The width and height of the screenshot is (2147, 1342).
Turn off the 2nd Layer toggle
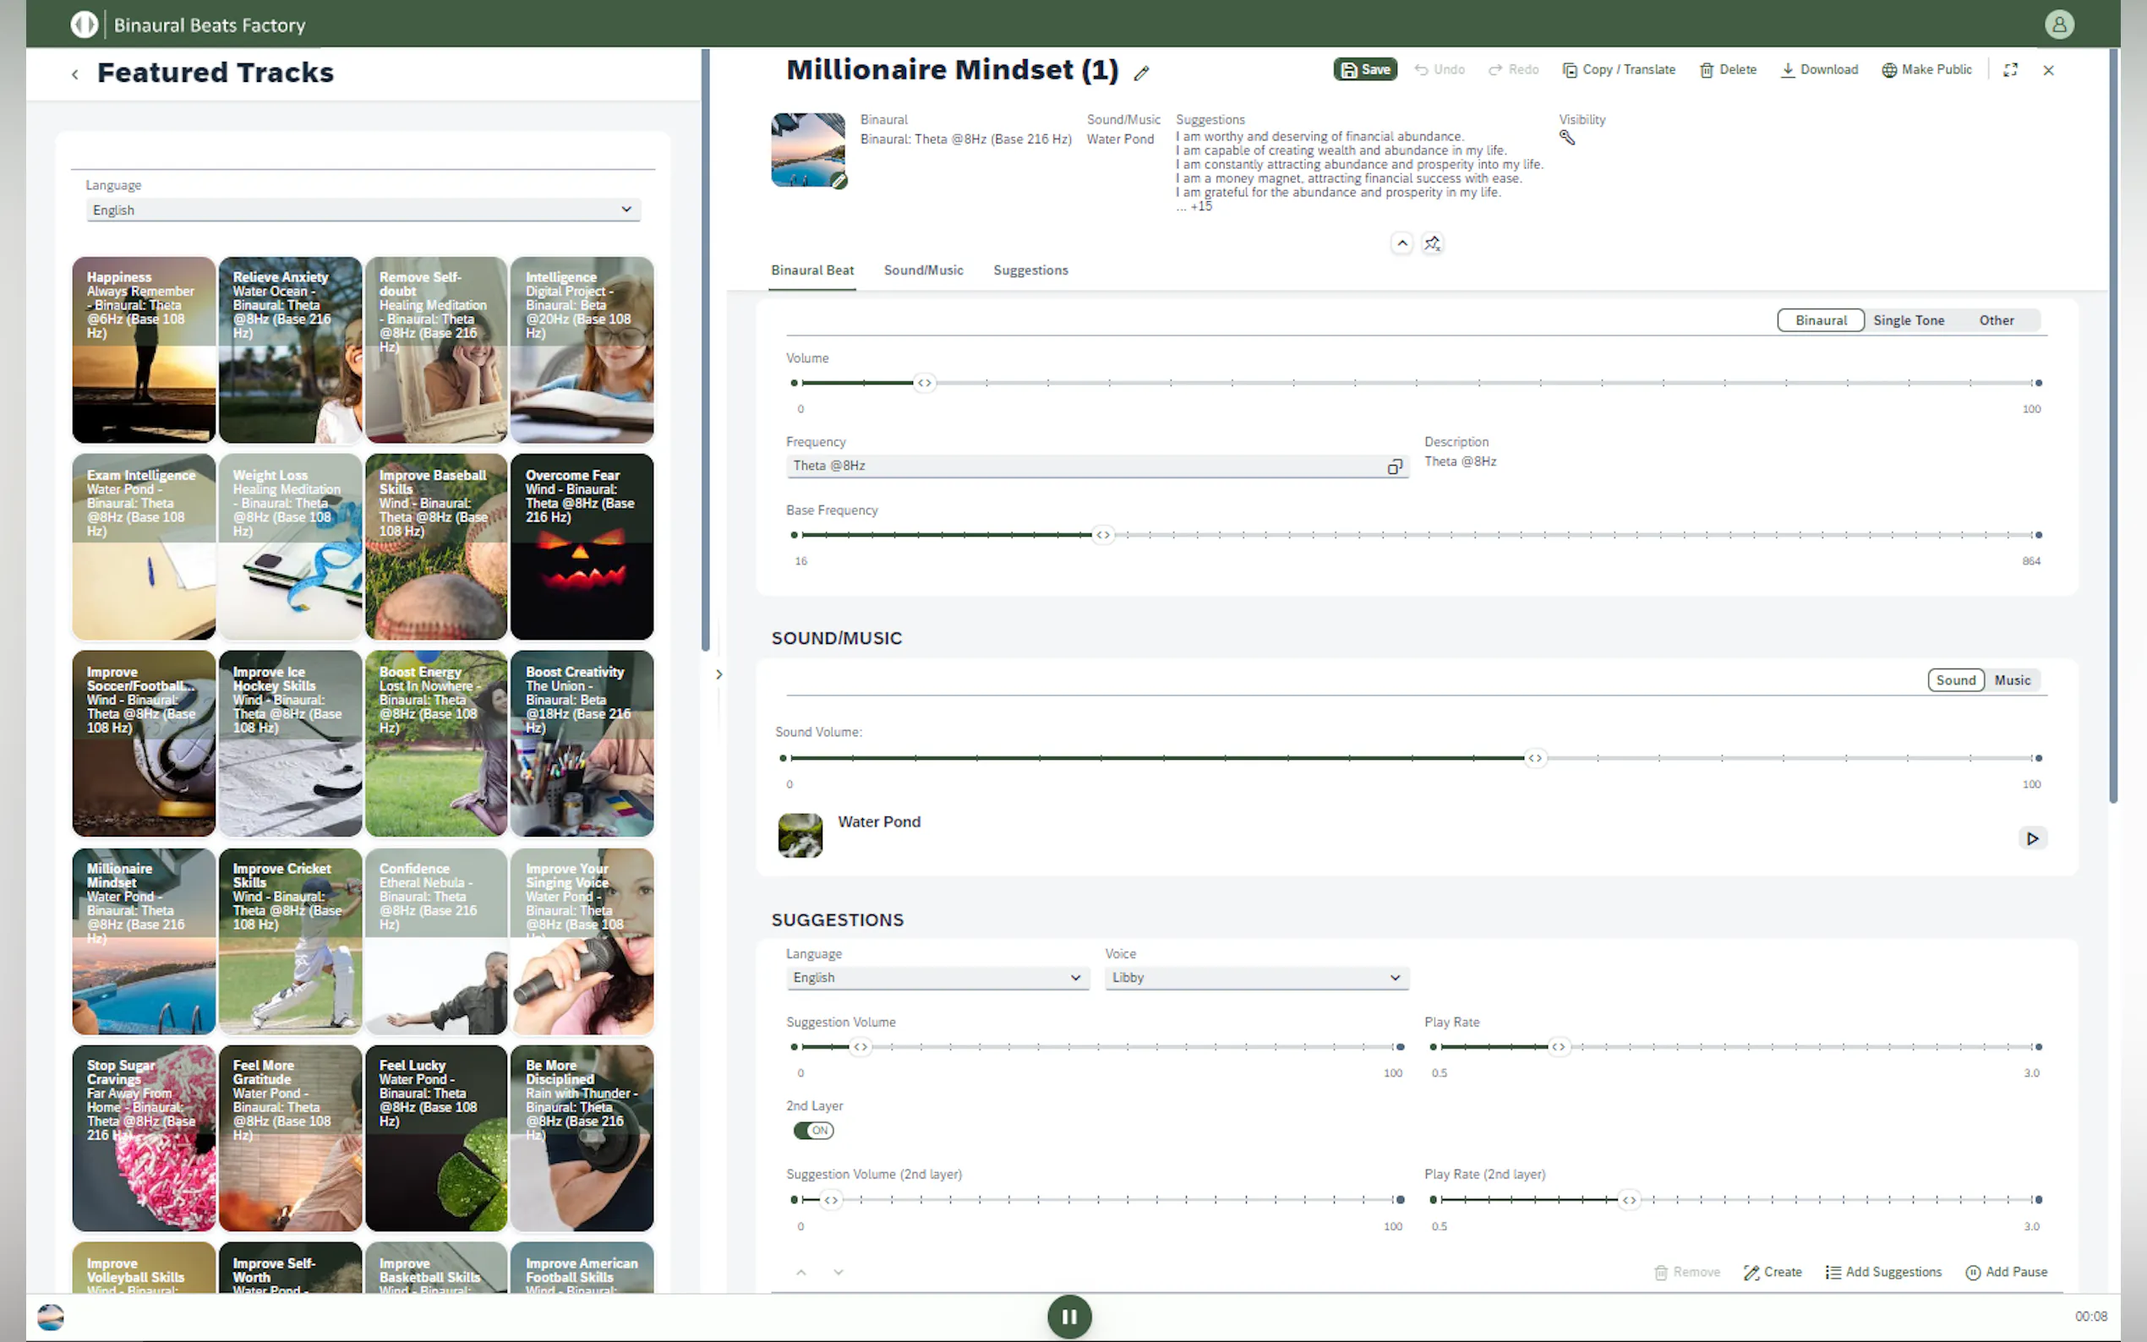click(813, 1130)
